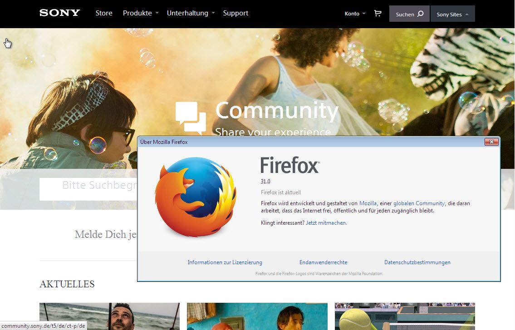Open the Endanwenderrechte link
The width and height of the screenshot is (515, 330).
[323, 262]
